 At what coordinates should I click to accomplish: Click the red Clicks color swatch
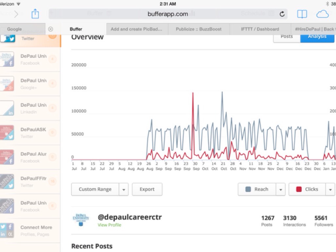[299, 189]
